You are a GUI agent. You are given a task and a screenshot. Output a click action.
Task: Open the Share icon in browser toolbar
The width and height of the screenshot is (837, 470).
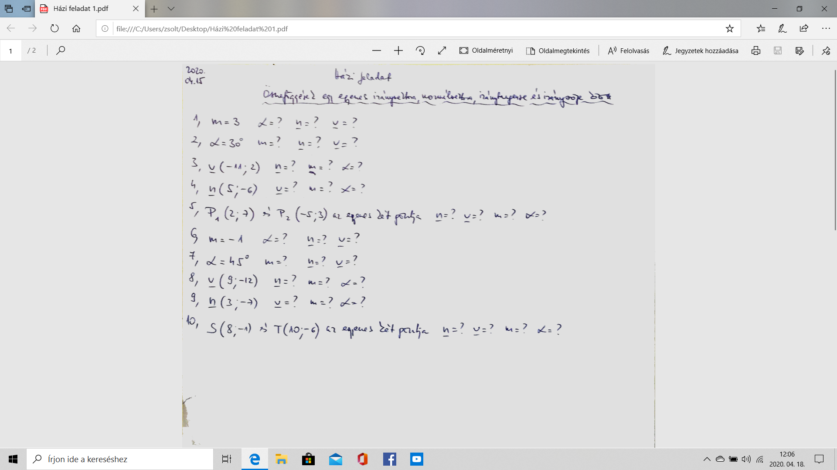coord(804,29)
